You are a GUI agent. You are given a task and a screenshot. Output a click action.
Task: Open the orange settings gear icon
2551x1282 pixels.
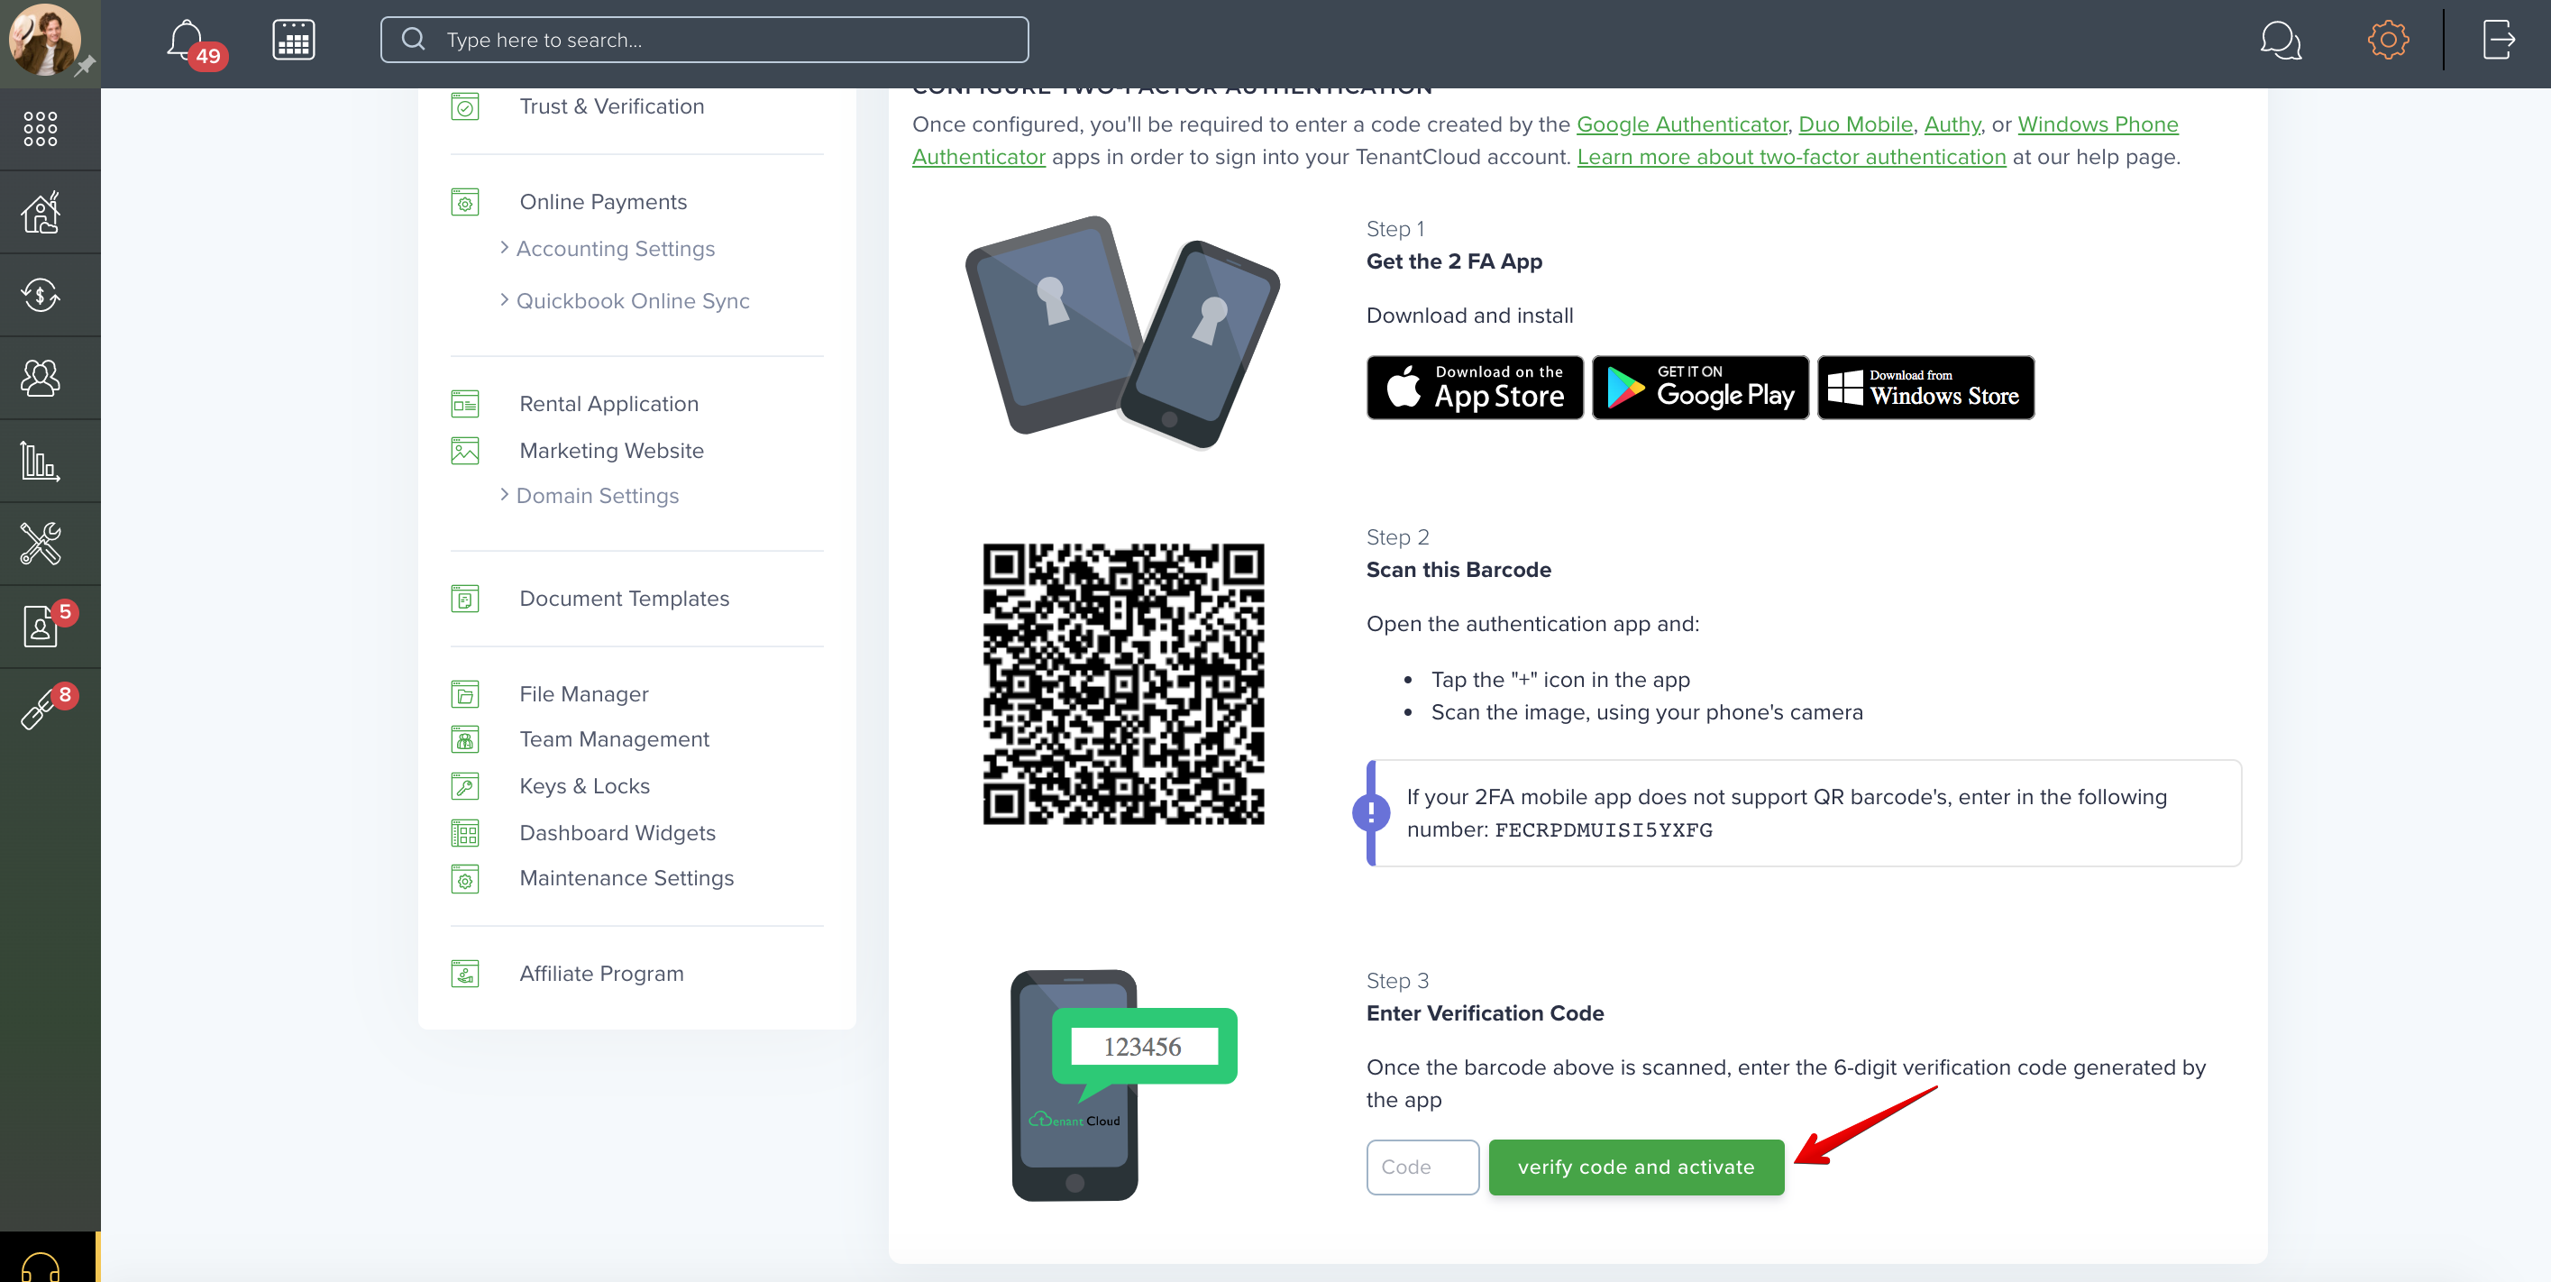coord(2388,41)
